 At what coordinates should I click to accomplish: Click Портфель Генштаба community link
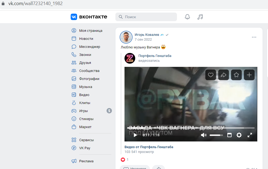(155, 56)
